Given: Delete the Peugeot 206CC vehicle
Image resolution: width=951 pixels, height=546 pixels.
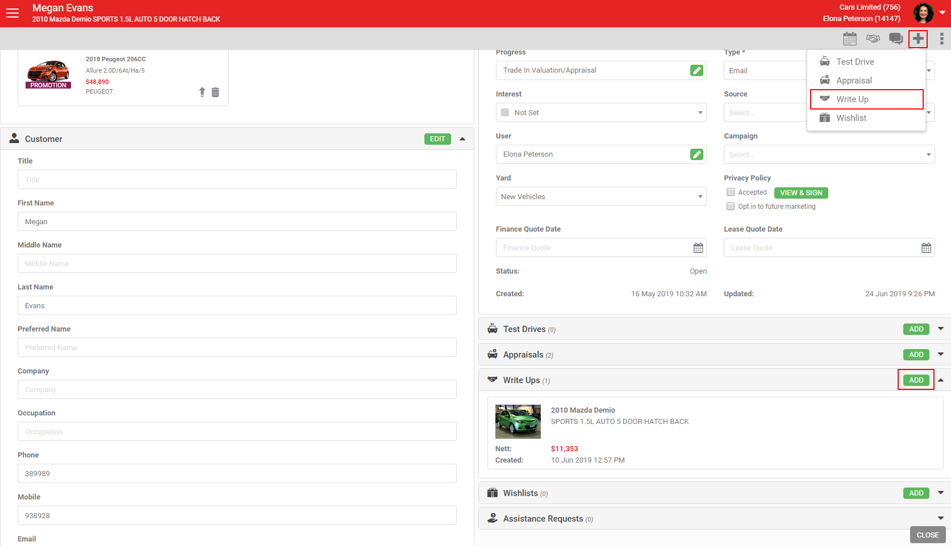Looking at the screenshot, I should pyautogui.click(x=215, y=92).
